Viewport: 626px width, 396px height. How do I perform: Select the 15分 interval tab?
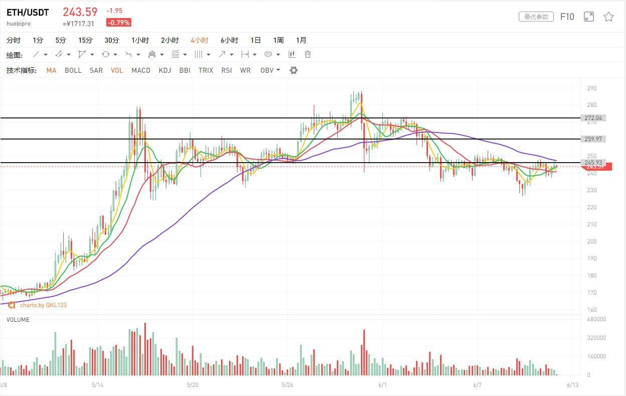(x=85, y=40)
